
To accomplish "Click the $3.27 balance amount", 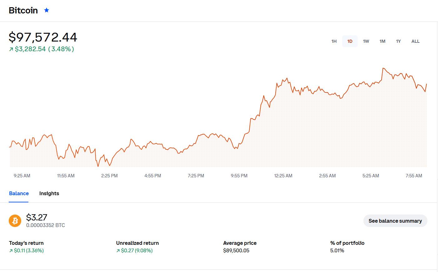I will 37,217.
